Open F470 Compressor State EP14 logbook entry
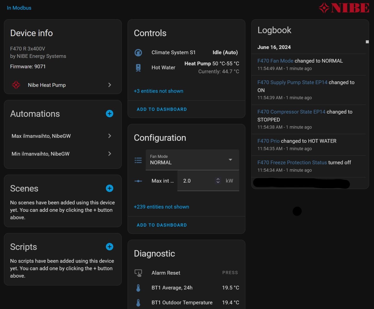This screenshot has height=309, width=374. (x=291, y=112)
